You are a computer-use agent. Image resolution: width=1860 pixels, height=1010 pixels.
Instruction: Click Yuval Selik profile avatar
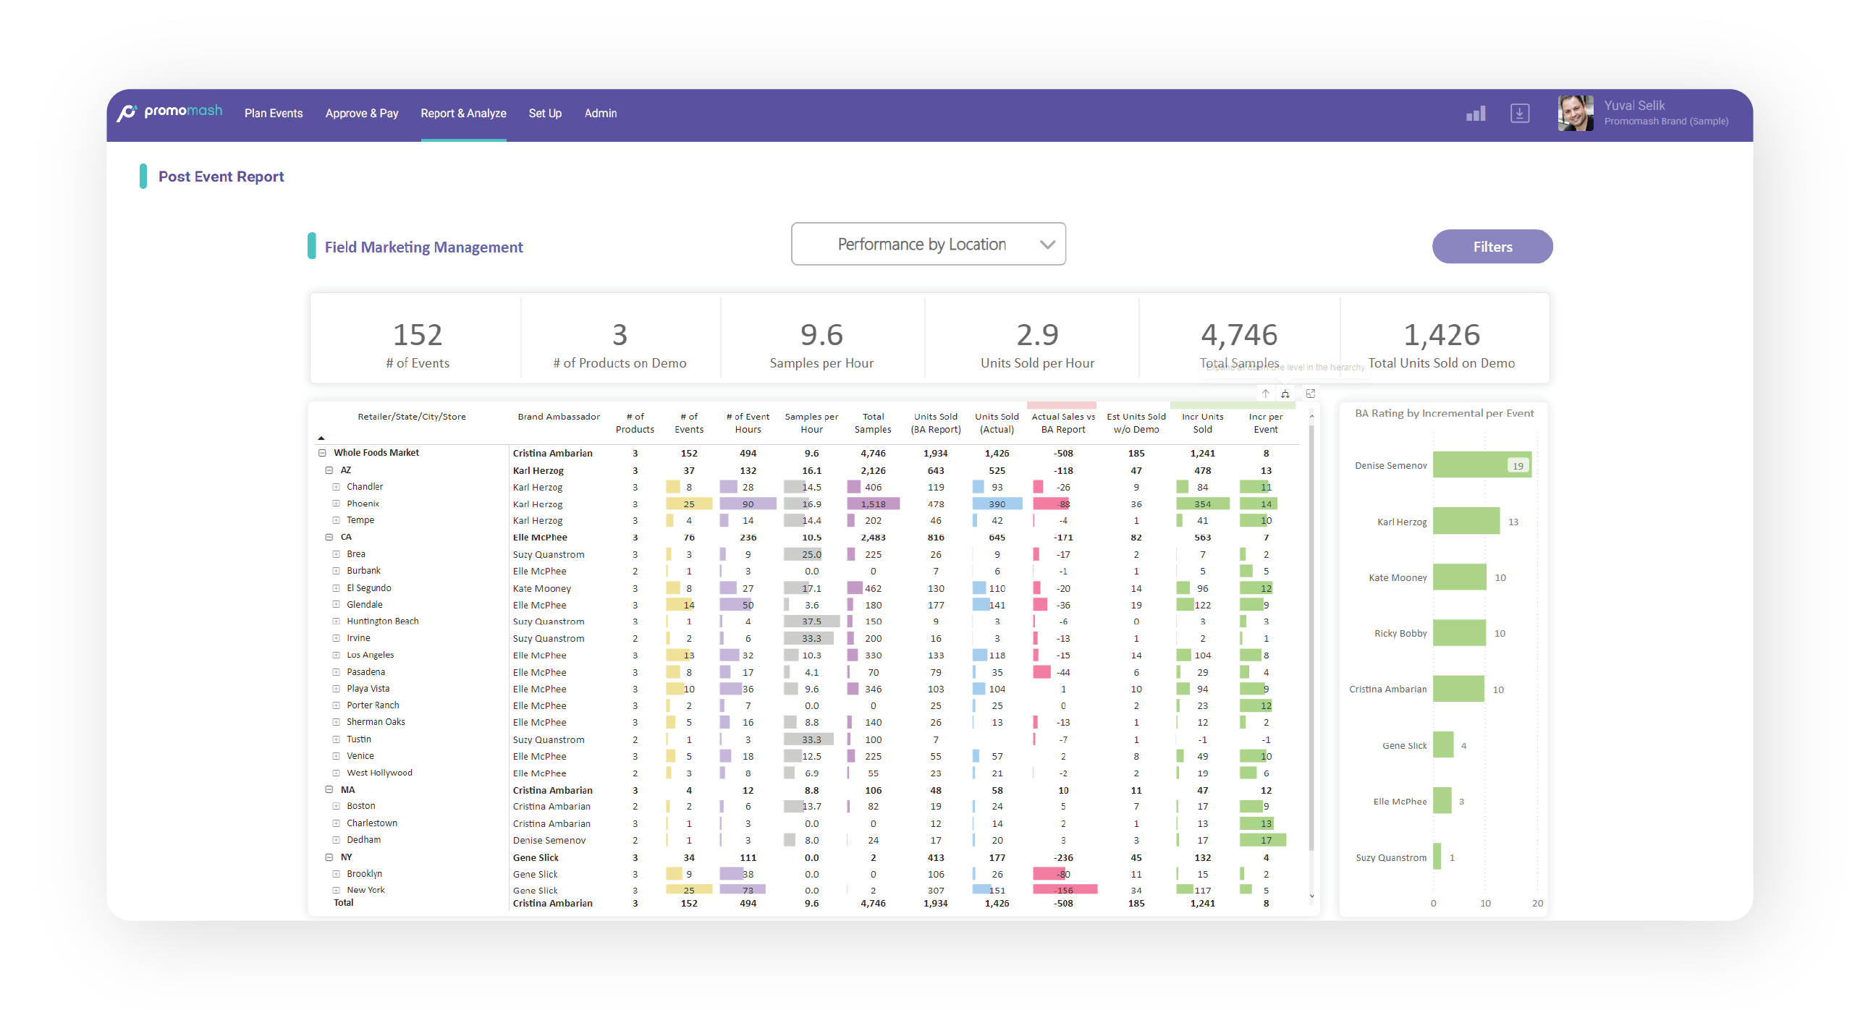(x=1576, y=114)
